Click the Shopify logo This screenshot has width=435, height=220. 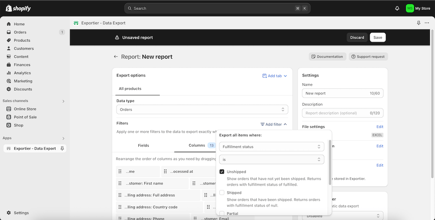(18, 8)
